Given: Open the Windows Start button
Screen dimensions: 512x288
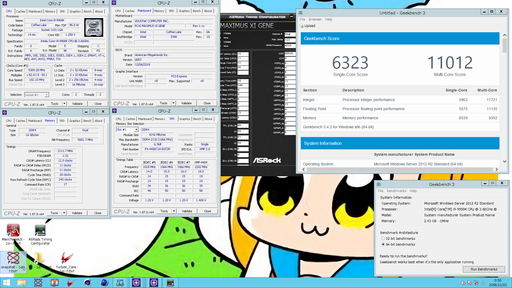Looking at the screenshot, I should click(x=6, y=283).
